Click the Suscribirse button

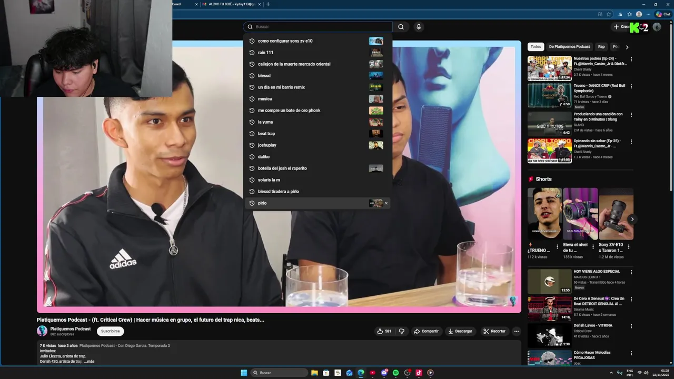click(x=111, y=331)
